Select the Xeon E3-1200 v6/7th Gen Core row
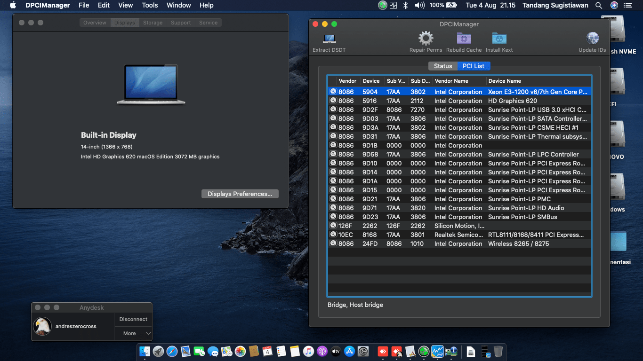 coord(459,92)
